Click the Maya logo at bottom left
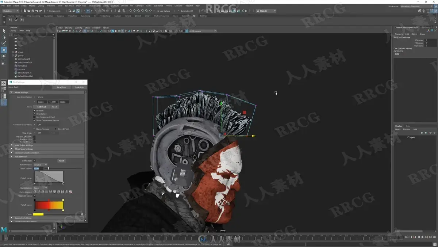 point(4,230)
